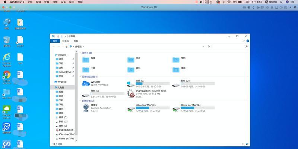Collapse Parallels toolbar with the triangle arrow

coord(291,7)
